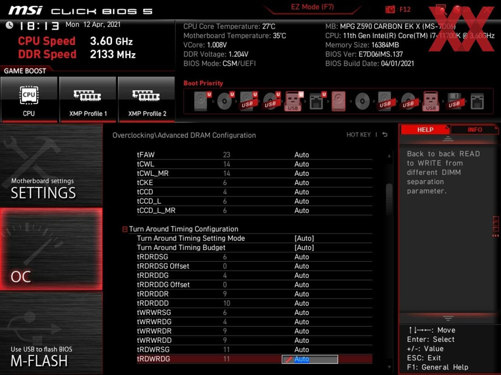Enable XMP Profile 2

pos(147,99)
